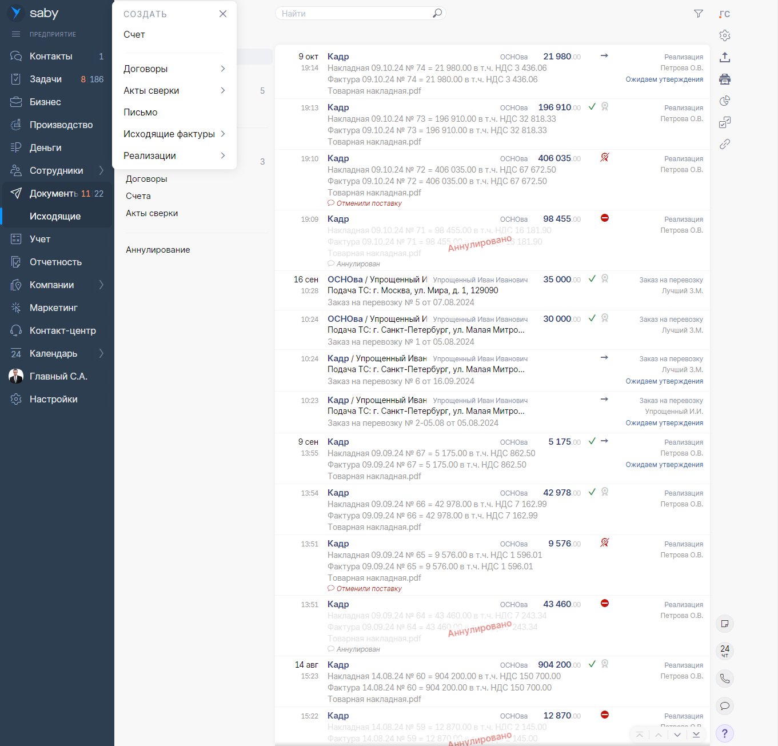Click the upload/export arrow icon
778x746 pixels.
click(x=725, y=57)
